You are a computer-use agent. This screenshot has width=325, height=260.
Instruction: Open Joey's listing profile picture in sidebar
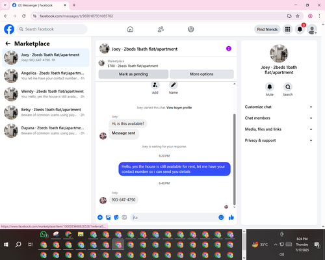pyautogui.click(x=279, y=53)
